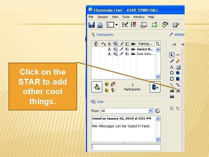Toggle video permission for Jose Garci...
This screenshot has height=157, width=209.
(x=133, y=54)
